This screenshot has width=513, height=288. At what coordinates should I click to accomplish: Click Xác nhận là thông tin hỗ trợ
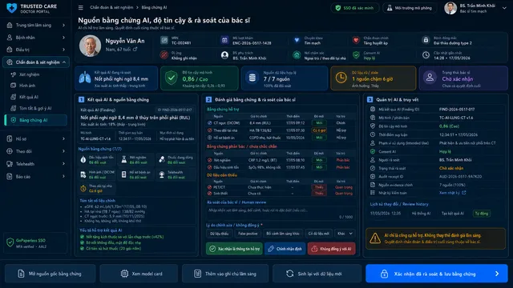coord(234,249)
